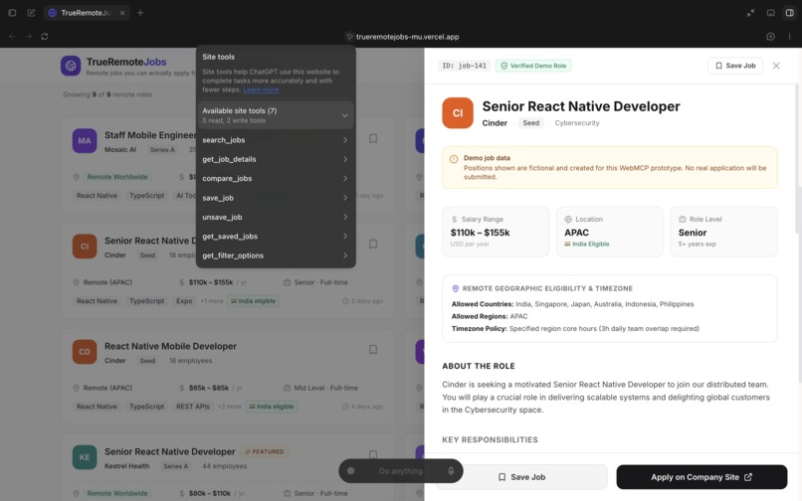Bookmark the Cinder Senior React Native card
The width and height of the screenshot is (802, 501).
pos(373,244)
